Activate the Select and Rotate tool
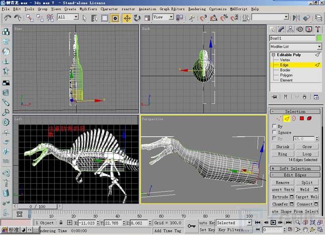The image size is (325, 235). tap(137, 18)
